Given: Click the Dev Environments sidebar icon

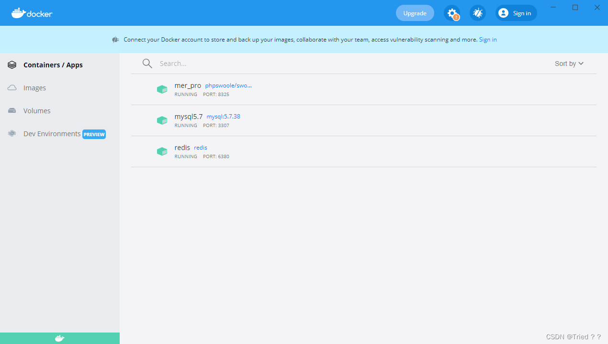Looking at the screenshot, I should 12,134.
